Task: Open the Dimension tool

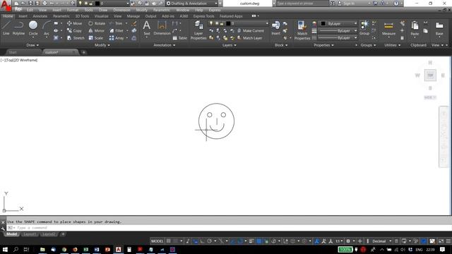Action: [x=162, y=28]
